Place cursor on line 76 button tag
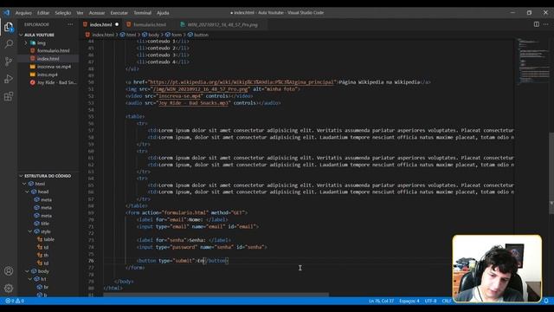The height and width of the screenshot is (312, 554). 183,261
